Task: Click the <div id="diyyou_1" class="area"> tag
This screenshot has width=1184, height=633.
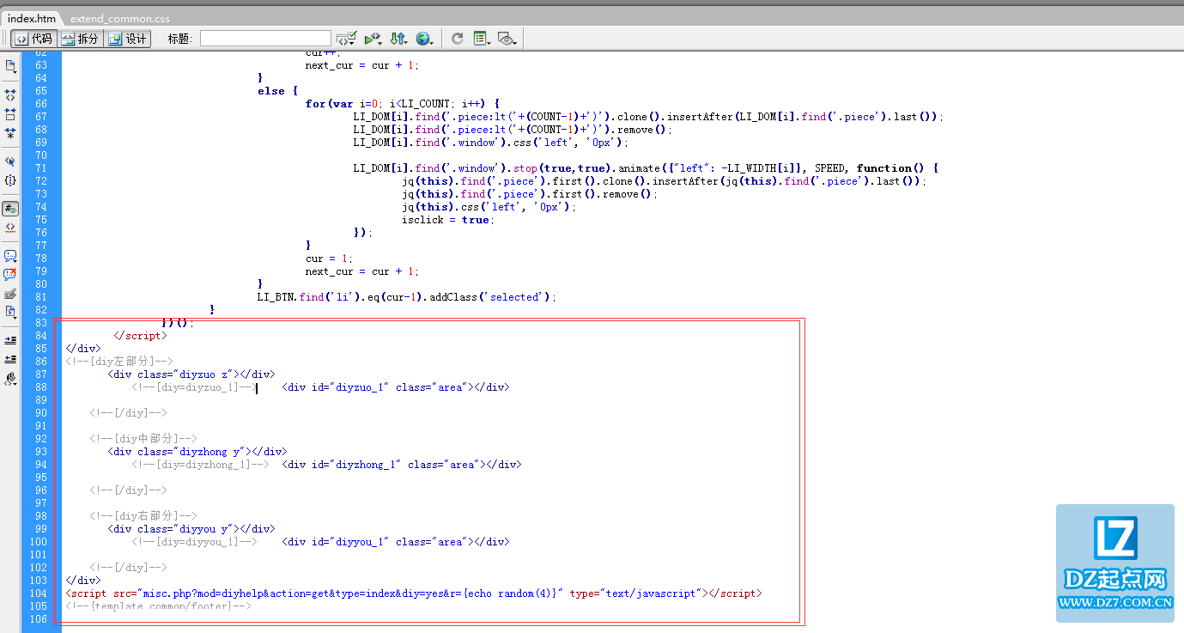Action: [395, 542]
